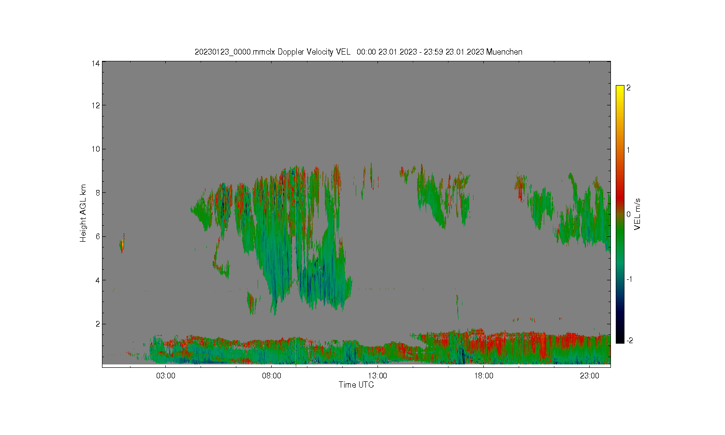Click the height axis tick label 2

pos(98,324)
